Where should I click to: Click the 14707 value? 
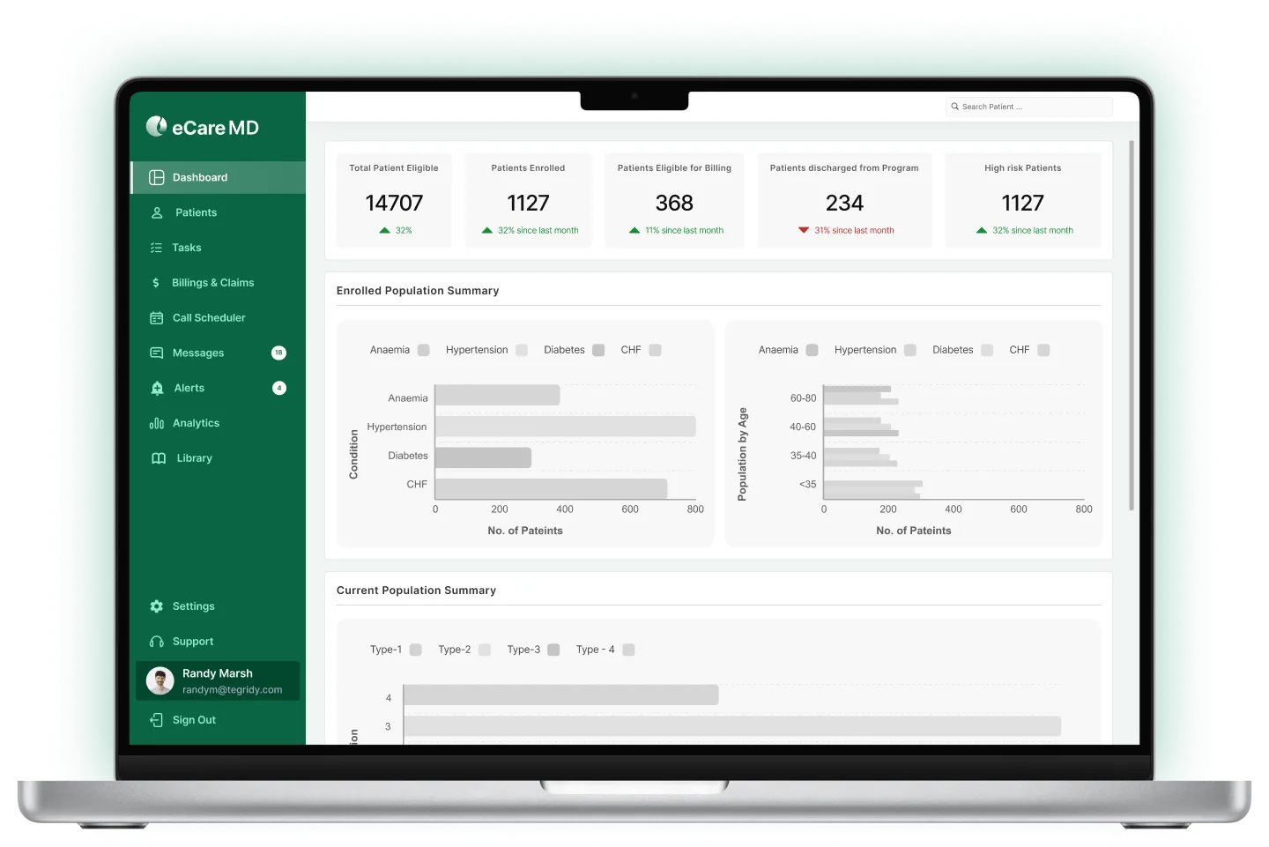(394, 203)
